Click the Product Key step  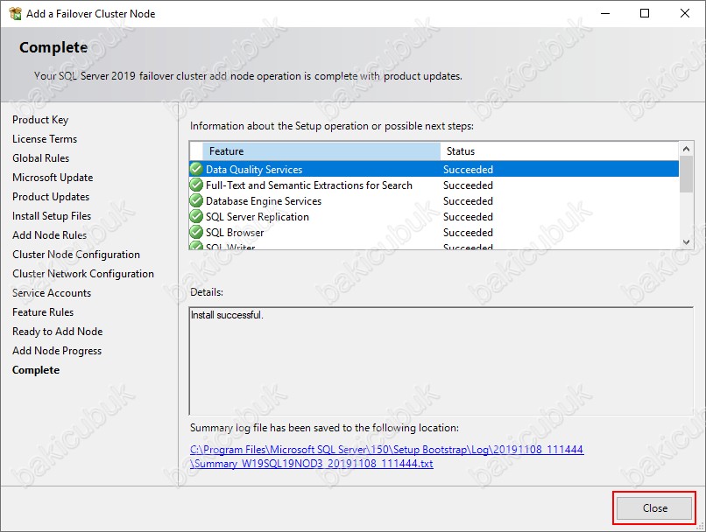click(40, 120)
